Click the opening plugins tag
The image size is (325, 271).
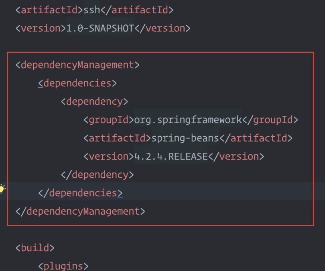[x=63, y=266]
